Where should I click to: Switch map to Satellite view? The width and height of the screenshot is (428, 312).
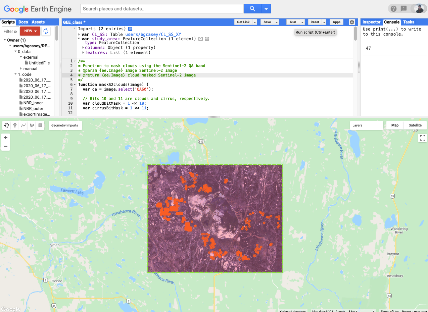415,125
